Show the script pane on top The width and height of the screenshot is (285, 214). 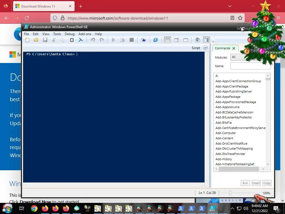point(168,40)
